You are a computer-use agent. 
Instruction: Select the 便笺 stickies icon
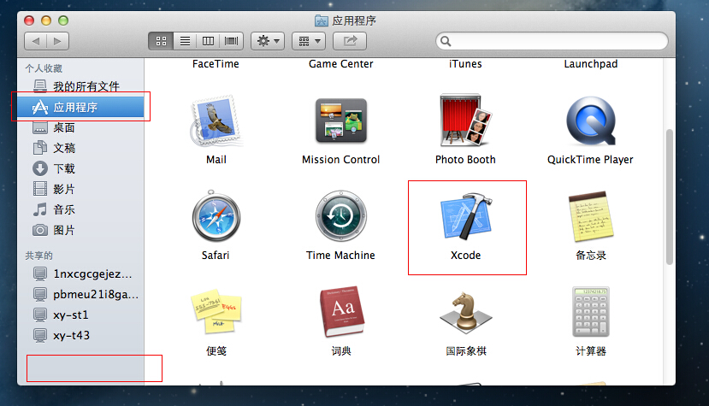tap(216, 311)
